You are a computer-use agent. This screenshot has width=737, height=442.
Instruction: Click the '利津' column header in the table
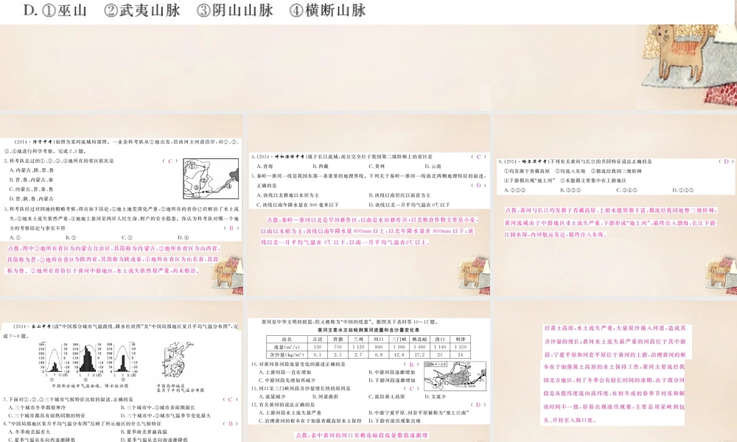460,339
